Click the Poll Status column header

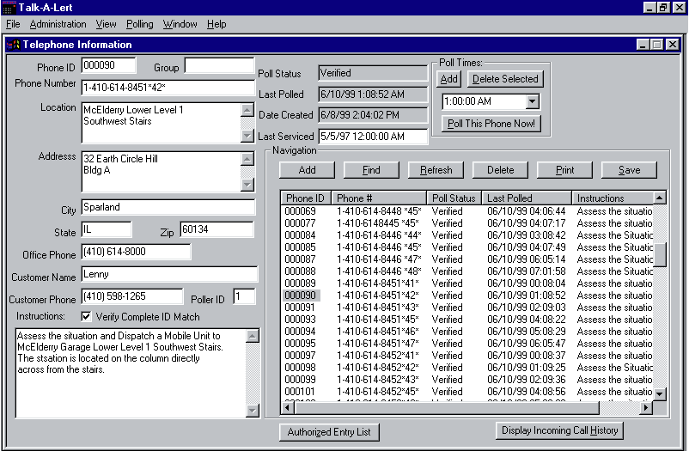point(454,198)
